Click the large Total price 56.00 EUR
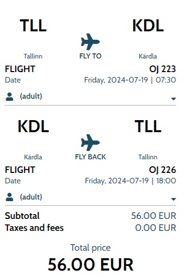 pyautogui.click(x=90, y=264)
